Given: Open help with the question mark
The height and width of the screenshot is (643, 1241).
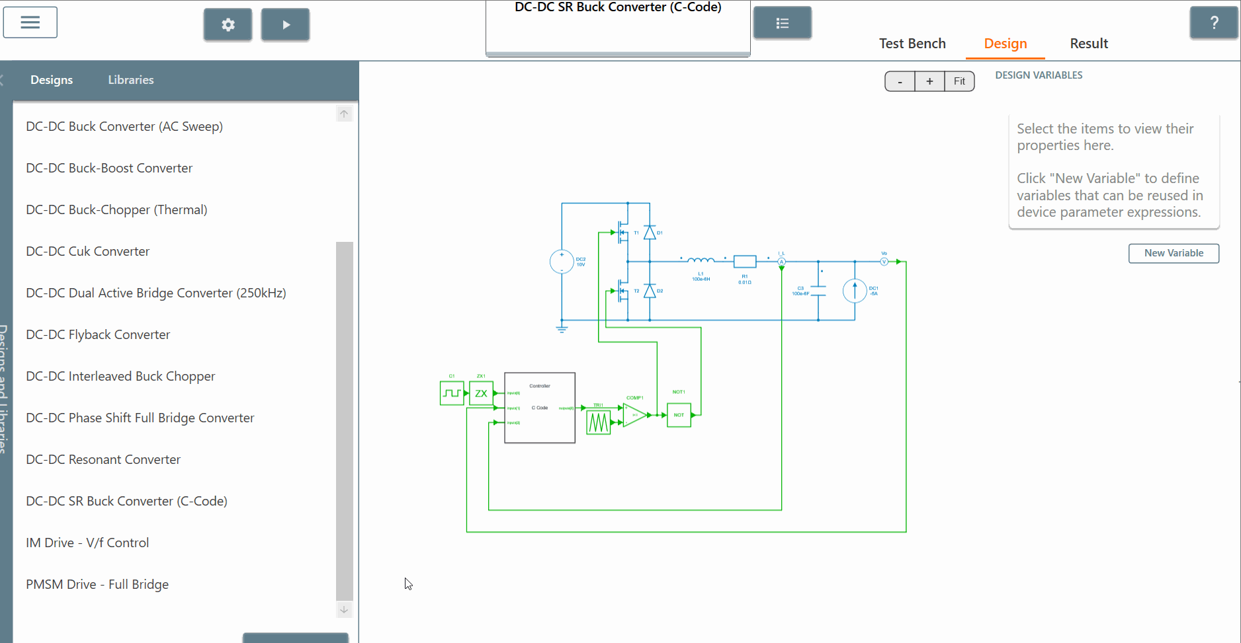Looking at the screenshot, I should (1214, 23).
